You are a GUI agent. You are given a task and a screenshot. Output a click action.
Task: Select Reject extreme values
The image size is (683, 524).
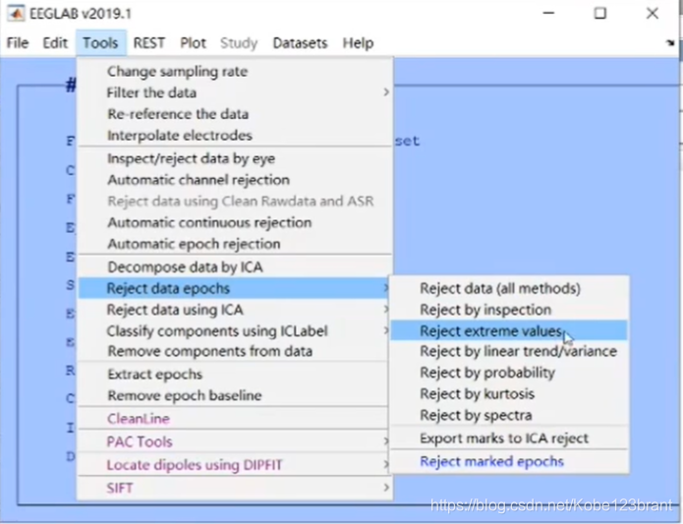(509, 331)
